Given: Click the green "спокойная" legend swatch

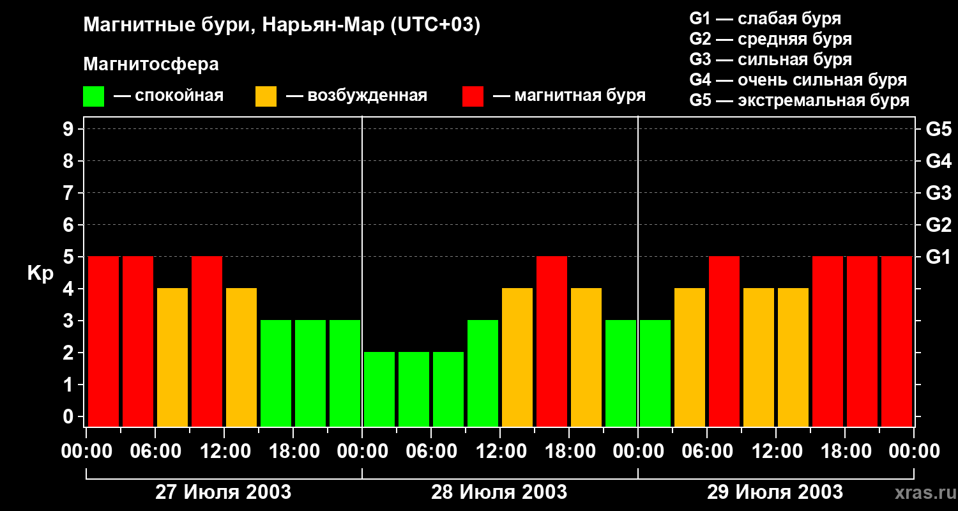Looking at the screenshot, I should (x=93, y=96).
